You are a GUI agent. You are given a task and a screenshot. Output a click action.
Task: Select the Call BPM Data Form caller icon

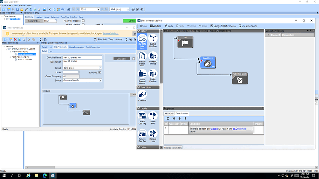142,42
